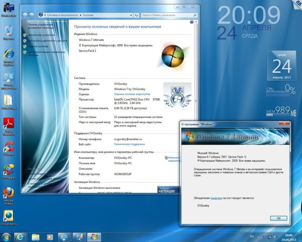Open the OVGorskiy.ru desktop shortcut
The width and height of the screenshot is (302, 242).
click(x=9, y=216)
